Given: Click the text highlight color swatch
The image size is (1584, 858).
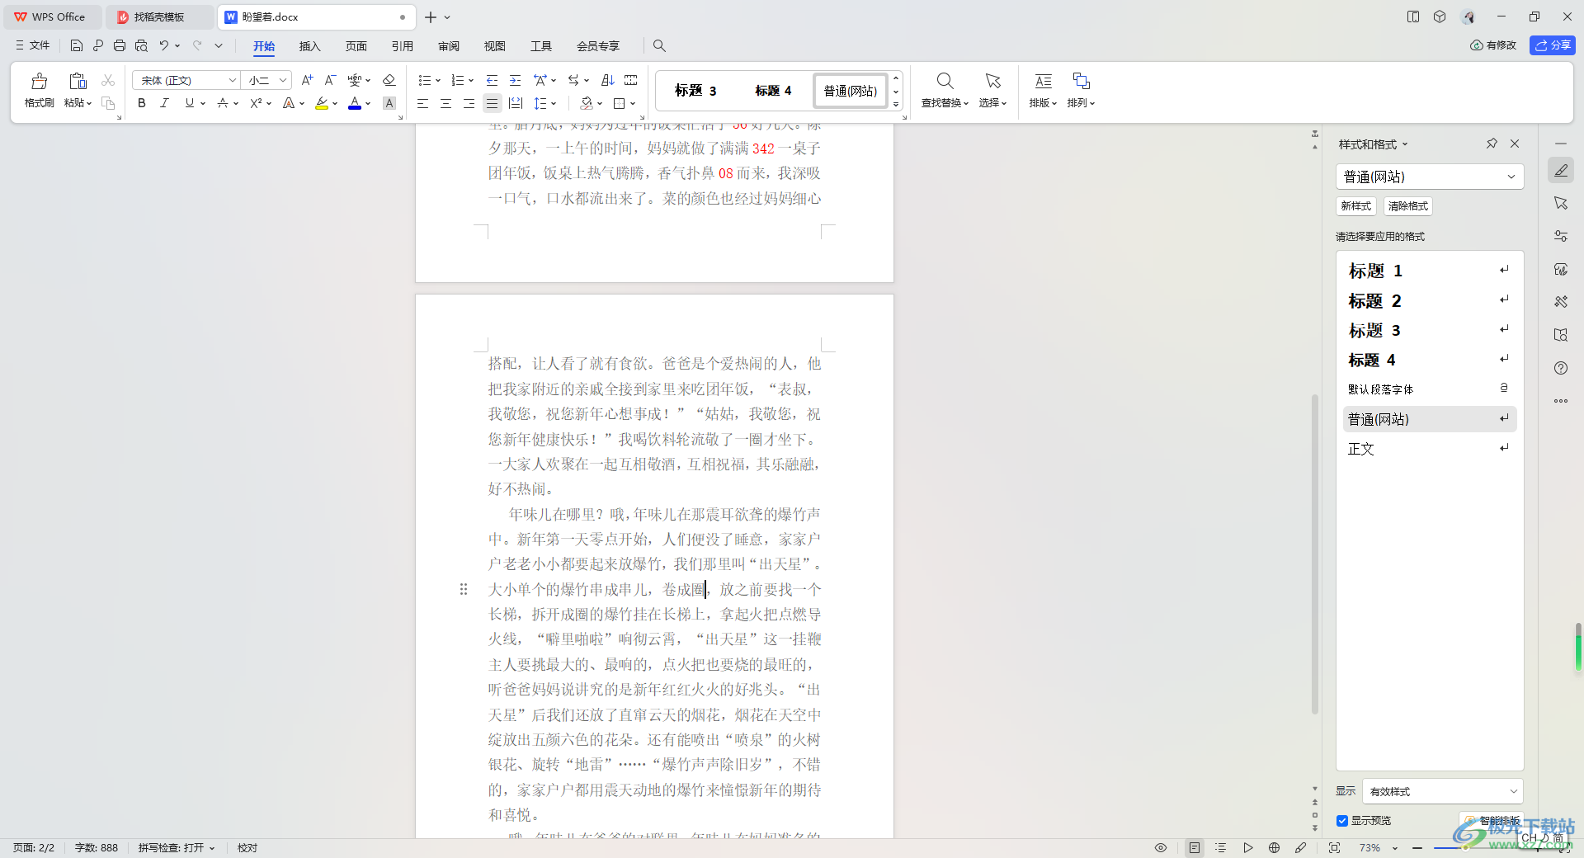Looking at the screenshot, I should click(322, 103).
